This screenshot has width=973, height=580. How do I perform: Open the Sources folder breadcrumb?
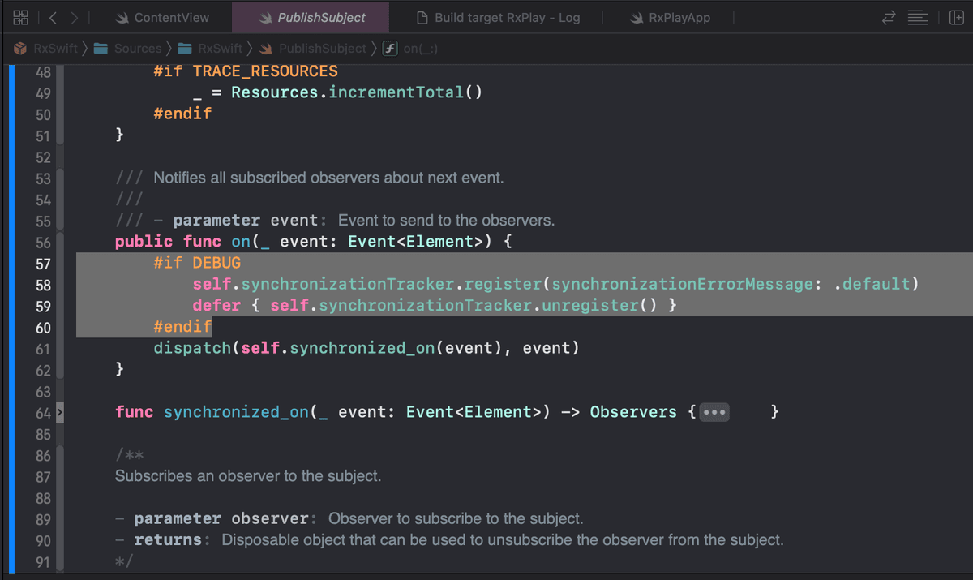[128, 49]
